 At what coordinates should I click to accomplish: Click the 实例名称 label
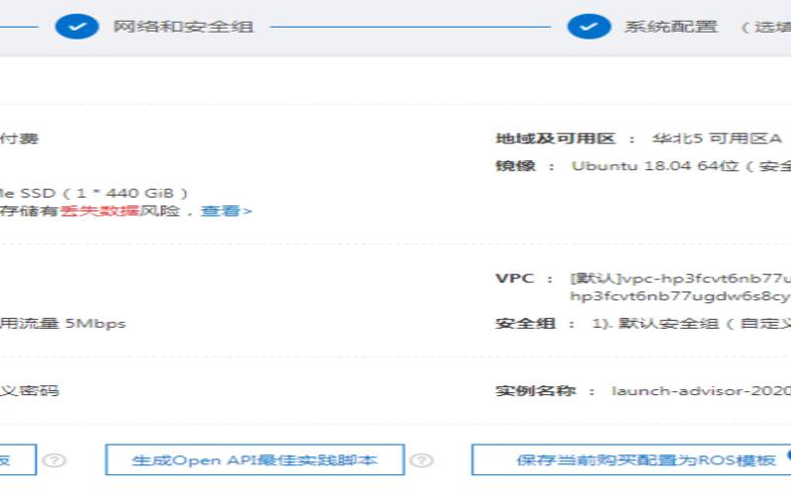click(535, 390)
